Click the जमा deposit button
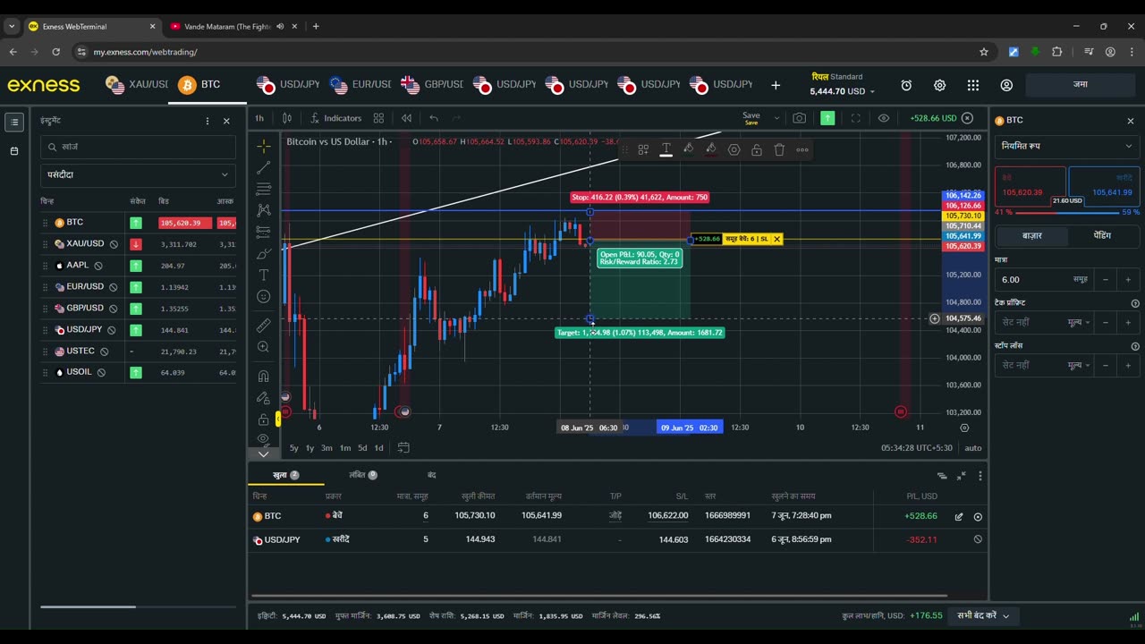This screenshot has height=644, width=1145. [1080, 85]
